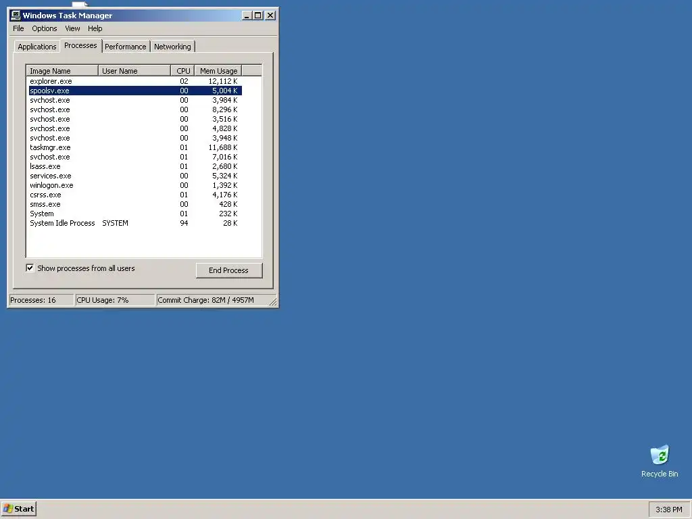Viewport: 692px width, 519px height.
Task: Toggle Show processes from all users
Action: (30, 268)
